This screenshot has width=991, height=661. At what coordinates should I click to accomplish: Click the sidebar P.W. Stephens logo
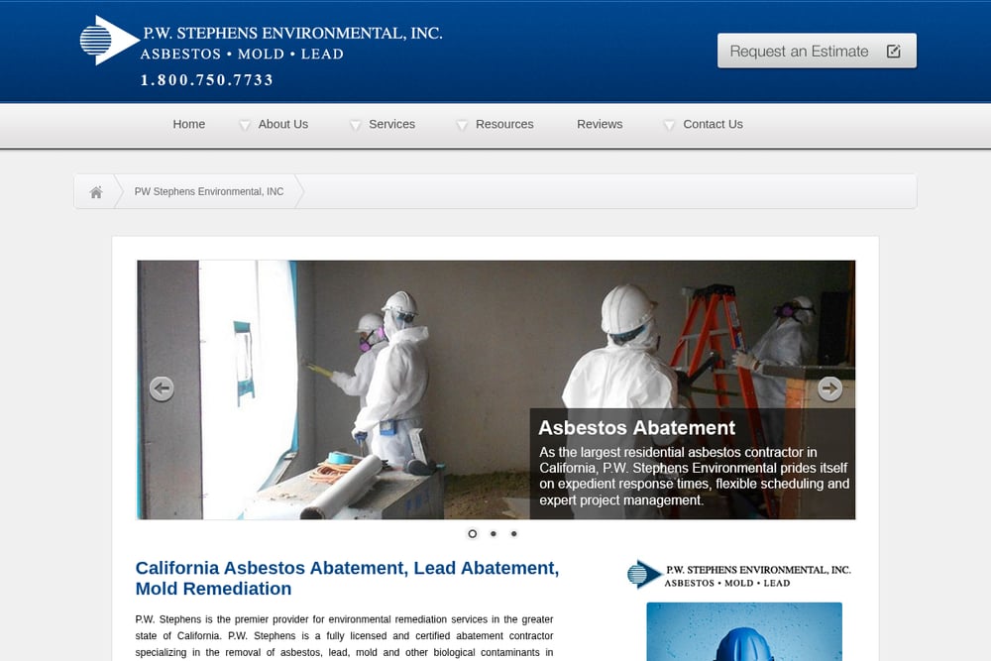click(739, 575)
